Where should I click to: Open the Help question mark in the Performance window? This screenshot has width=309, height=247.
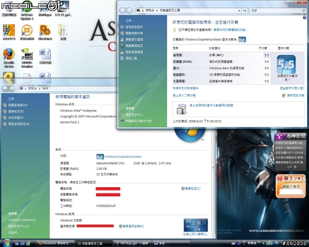(305, 18)
